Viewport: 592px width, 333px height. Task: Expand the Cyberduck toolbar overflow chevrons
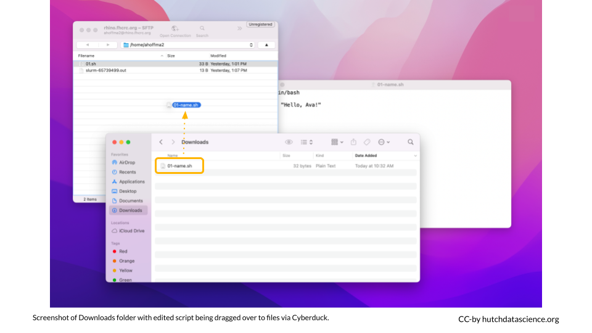(239, 28)
